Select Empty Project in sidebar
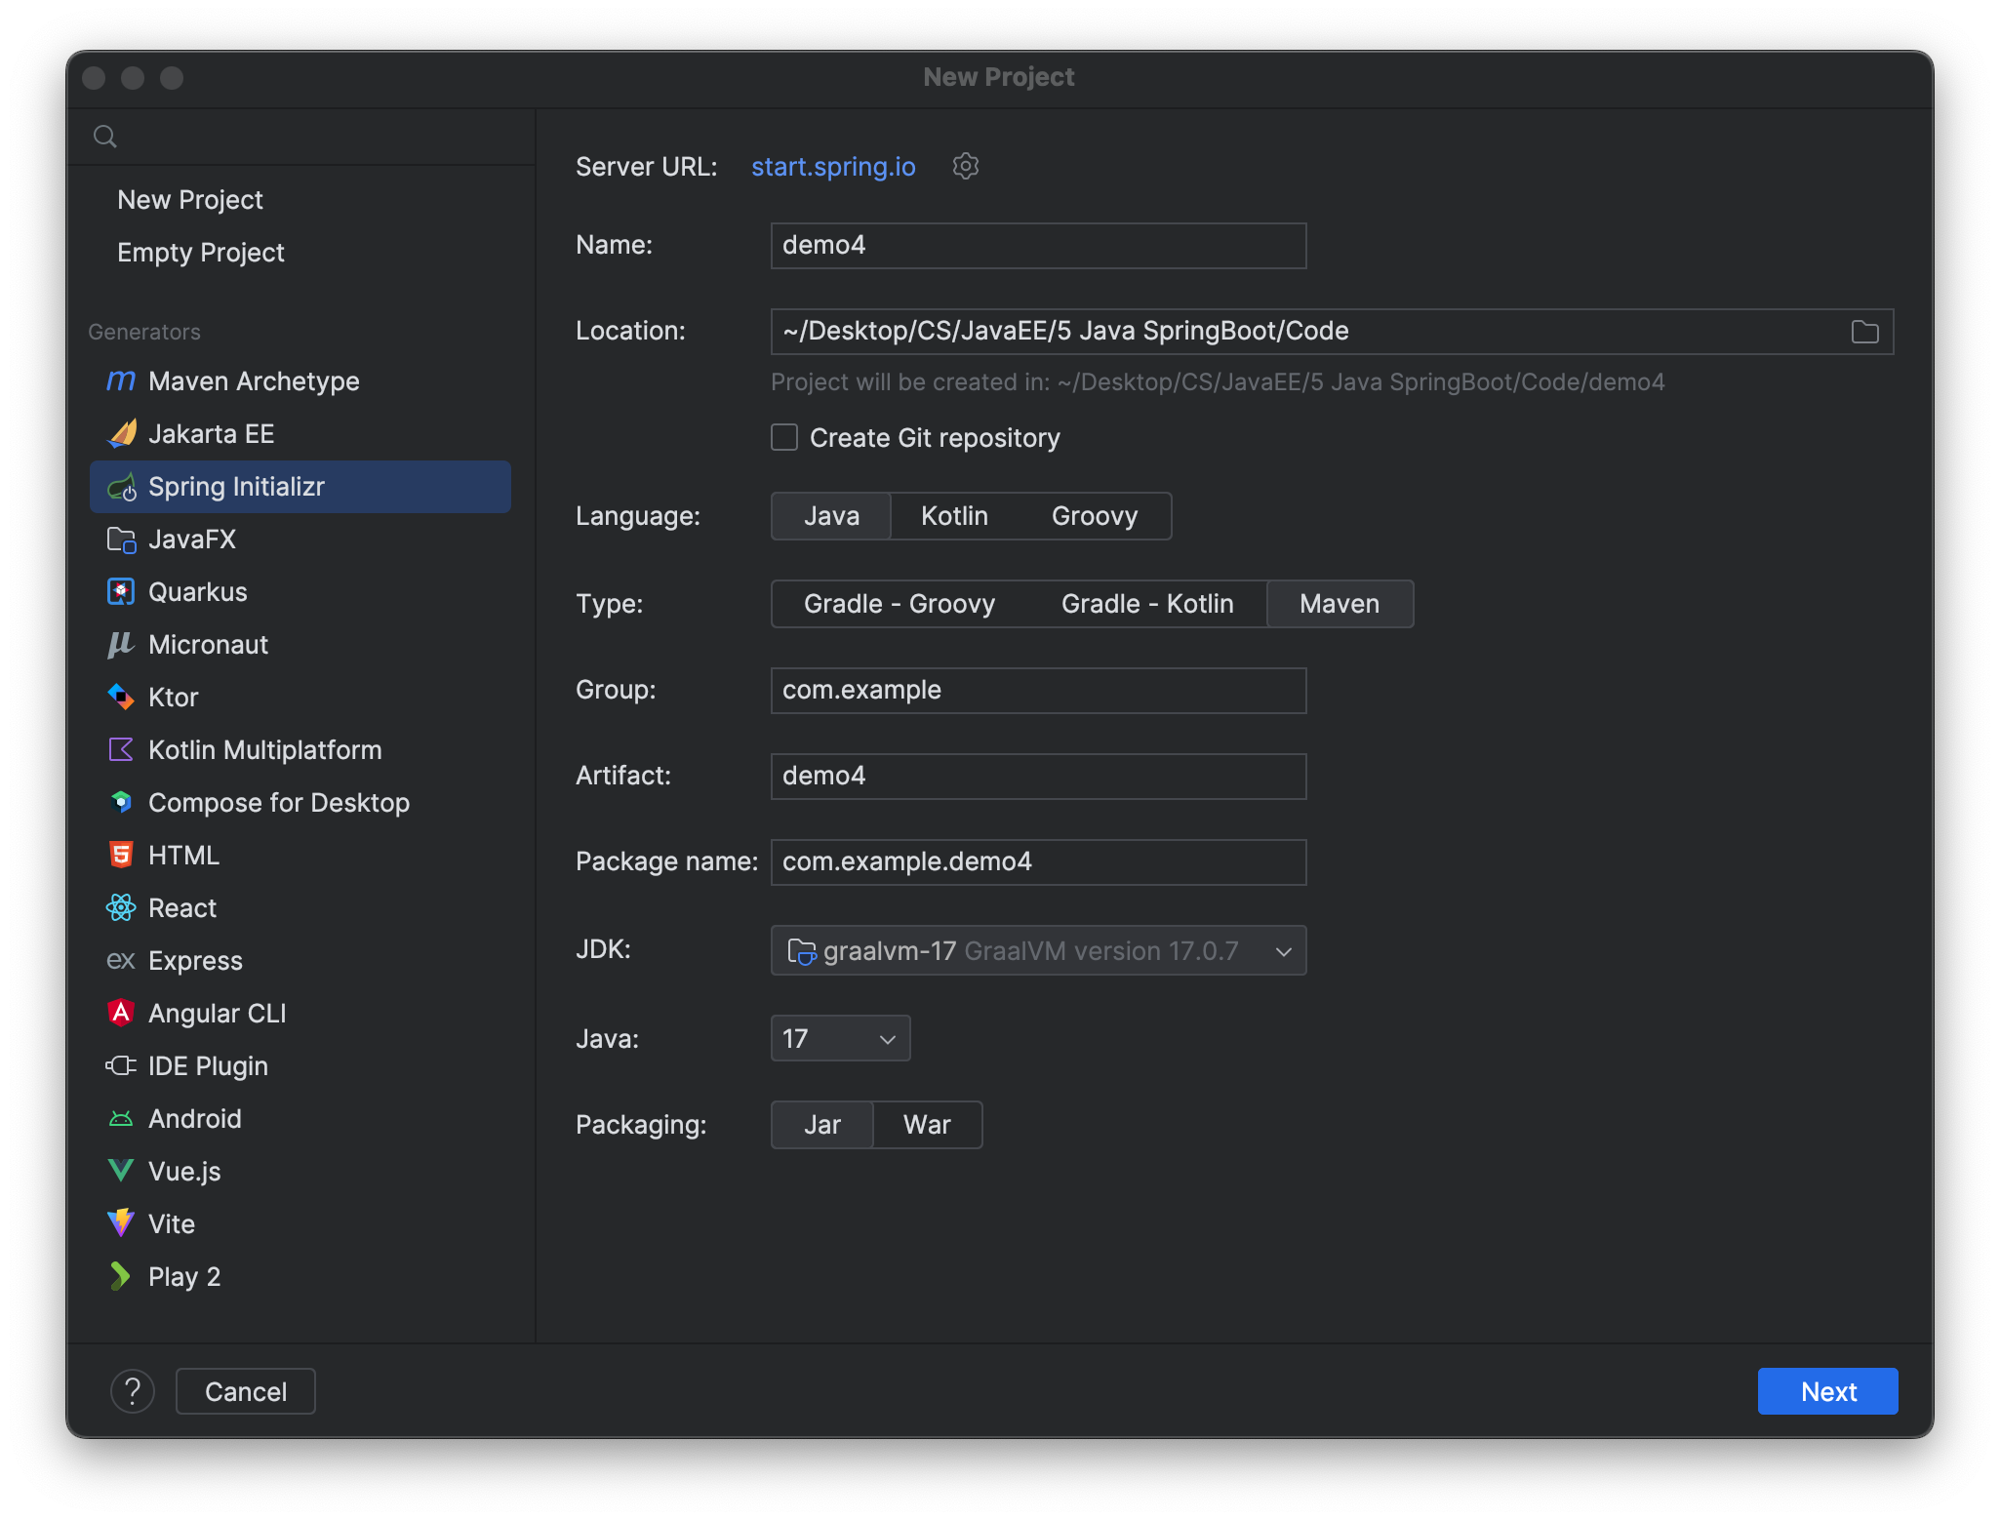 pos(201,252)
